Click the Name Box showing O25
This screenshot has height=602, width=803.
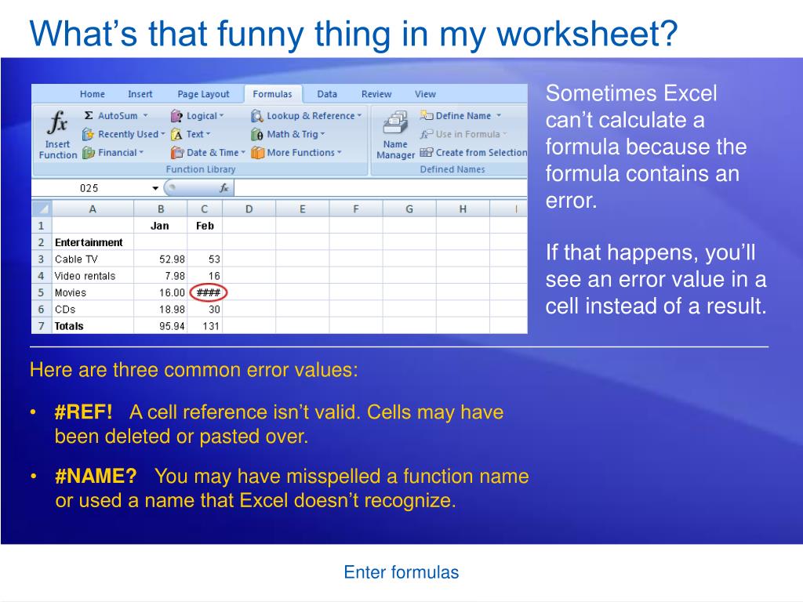coord(89,188)
